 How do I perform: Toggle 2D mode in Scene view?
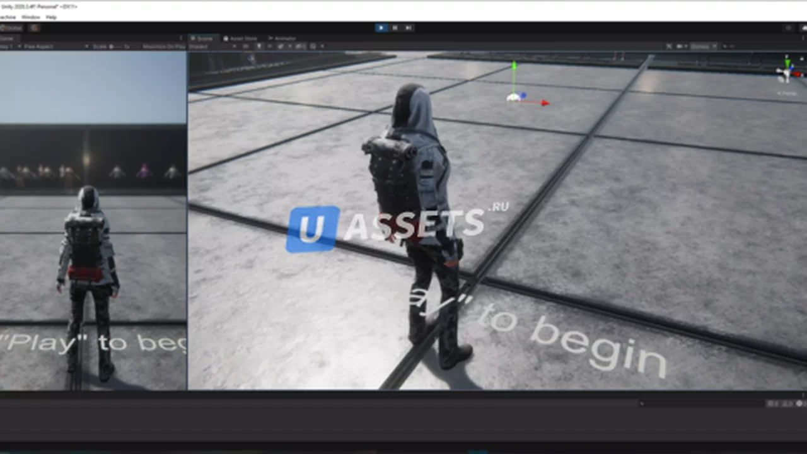(246, 47)
